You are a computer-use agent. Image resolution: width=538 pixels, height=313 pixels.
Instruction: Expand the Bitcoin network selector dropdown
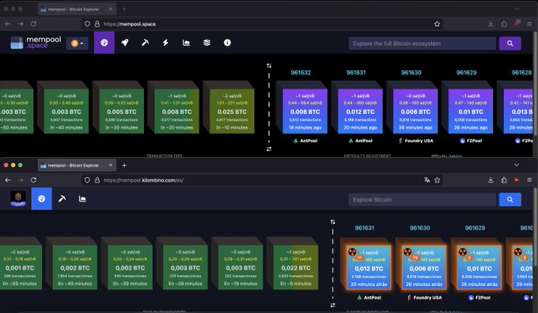click(78, 43)
